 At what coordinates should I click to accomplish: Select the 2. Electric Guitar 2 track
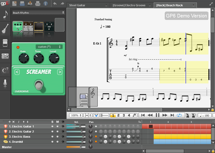pyautogui.click(x=21, y=131)
